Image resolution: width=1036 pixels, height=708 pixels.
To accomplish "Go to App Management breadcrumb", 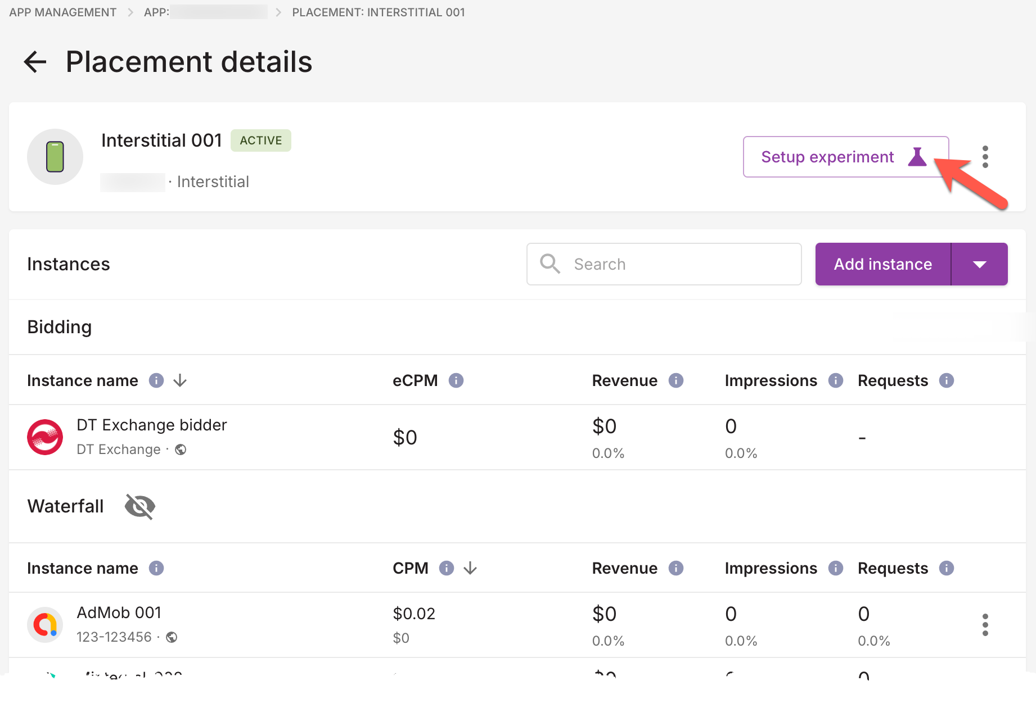I will click(63, 12).
